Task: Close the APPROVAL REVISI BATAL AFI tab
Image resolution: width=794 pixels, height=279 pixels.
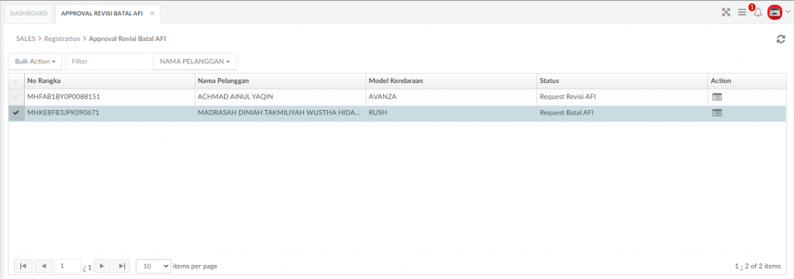Action: coord(152,14)
